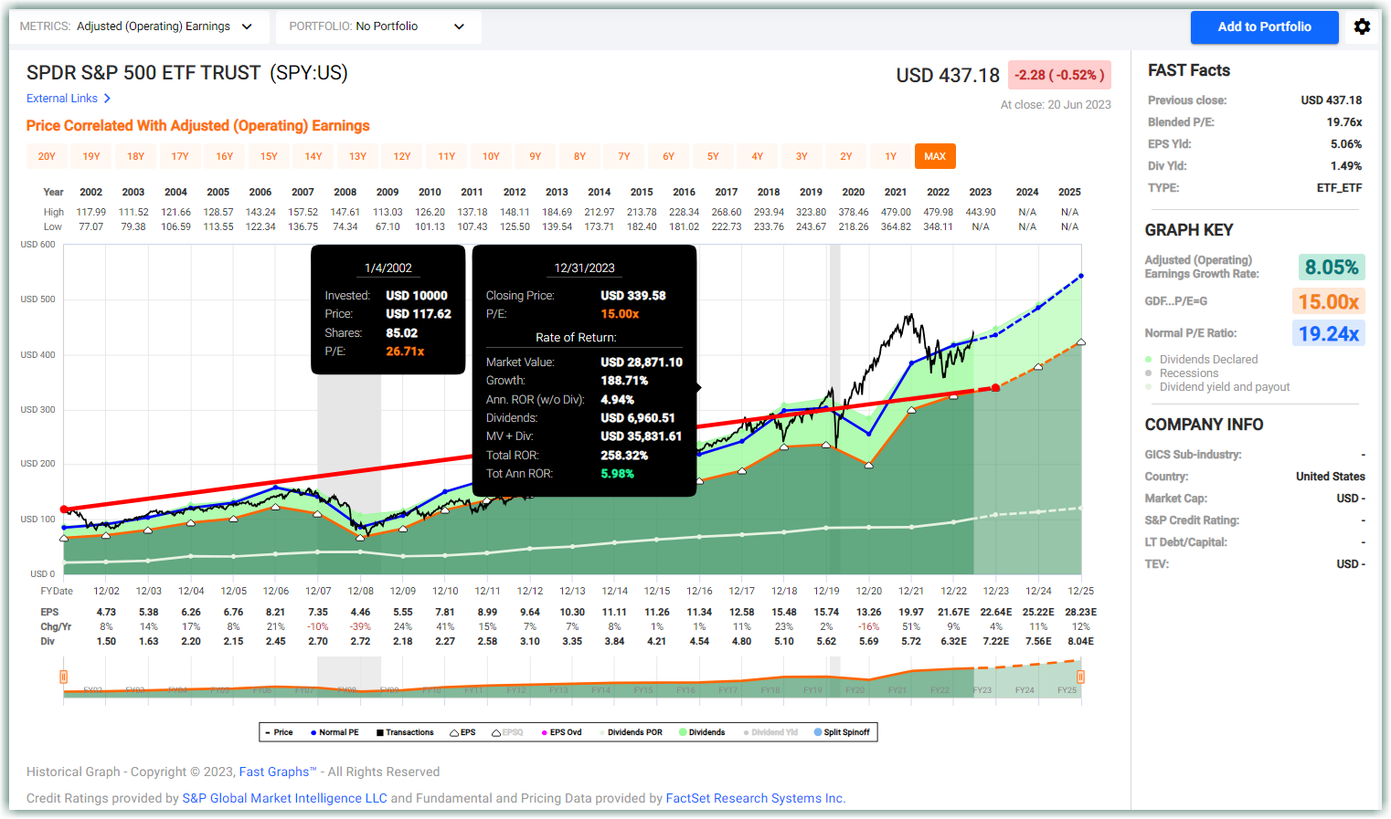
Task: Click the 2025 dividend value 8.04E
Action: [x=1081, y=642]
